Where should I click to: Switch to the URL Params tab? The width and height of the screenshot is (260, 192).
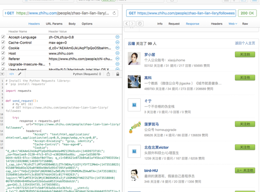tap(54, 24)
